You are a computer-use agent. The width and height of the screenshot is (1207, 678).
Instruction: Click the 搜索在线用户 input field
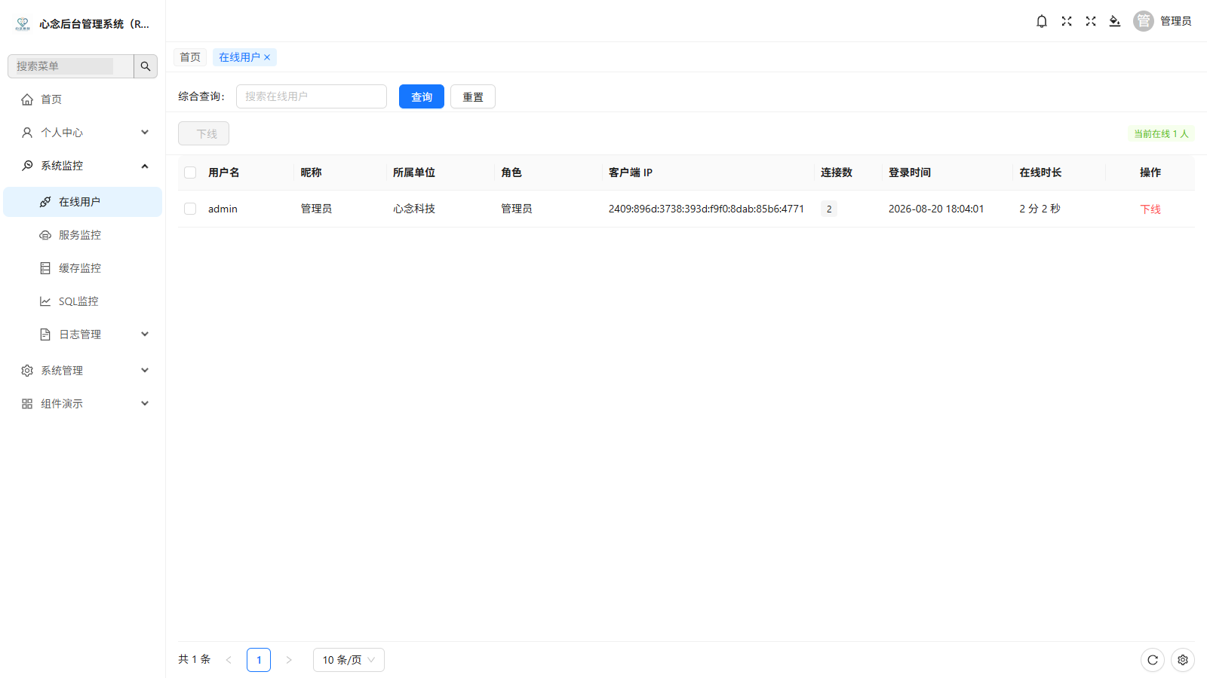point(312,96)
